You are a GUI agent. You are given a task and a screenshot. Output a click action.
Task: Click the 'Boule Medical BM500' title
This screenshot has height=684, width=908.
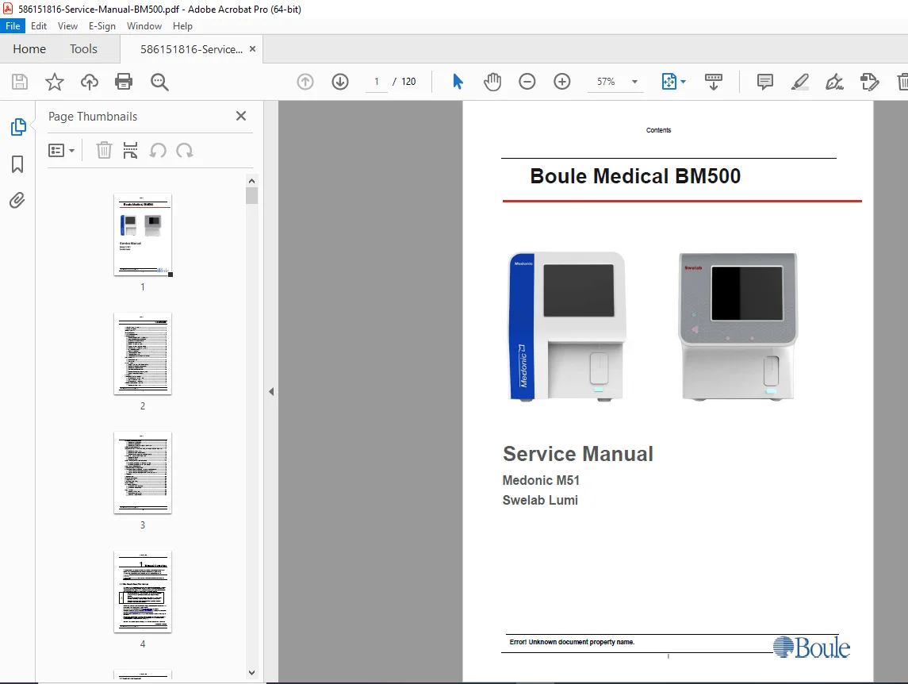pyautogui.click(x=635, y=176)
